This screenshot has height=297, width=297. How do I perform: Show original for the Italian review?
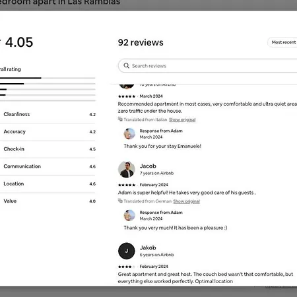coord(182,119)
